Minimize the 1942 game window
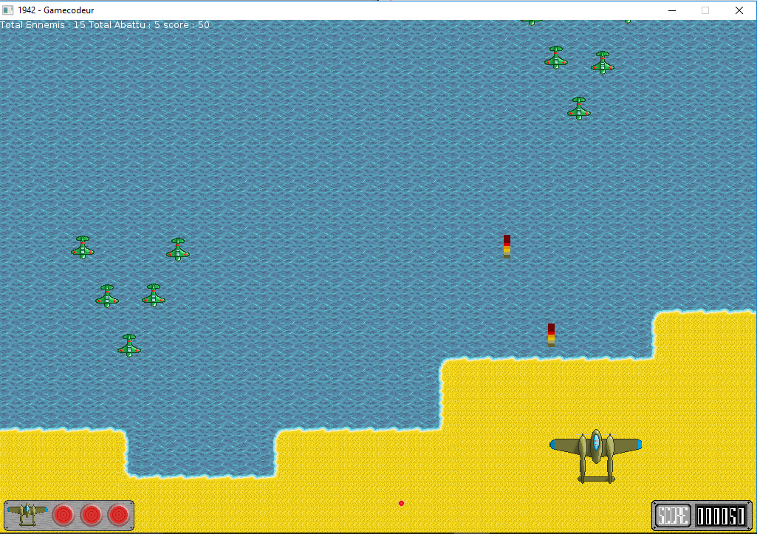Image resolution: width=757 pixels, height=534 pixels. point(672,10)
